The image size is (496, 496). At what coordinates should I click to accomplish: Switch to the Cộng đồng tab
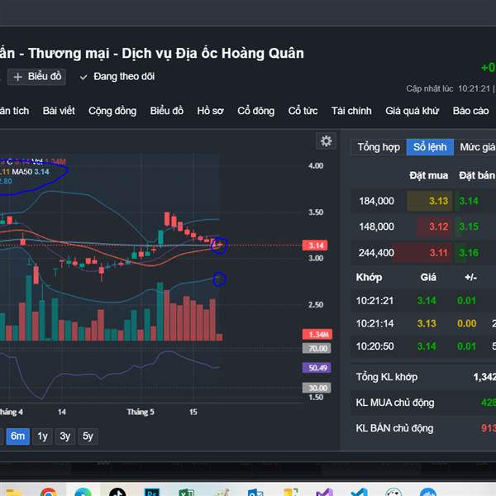pos(112,111)
